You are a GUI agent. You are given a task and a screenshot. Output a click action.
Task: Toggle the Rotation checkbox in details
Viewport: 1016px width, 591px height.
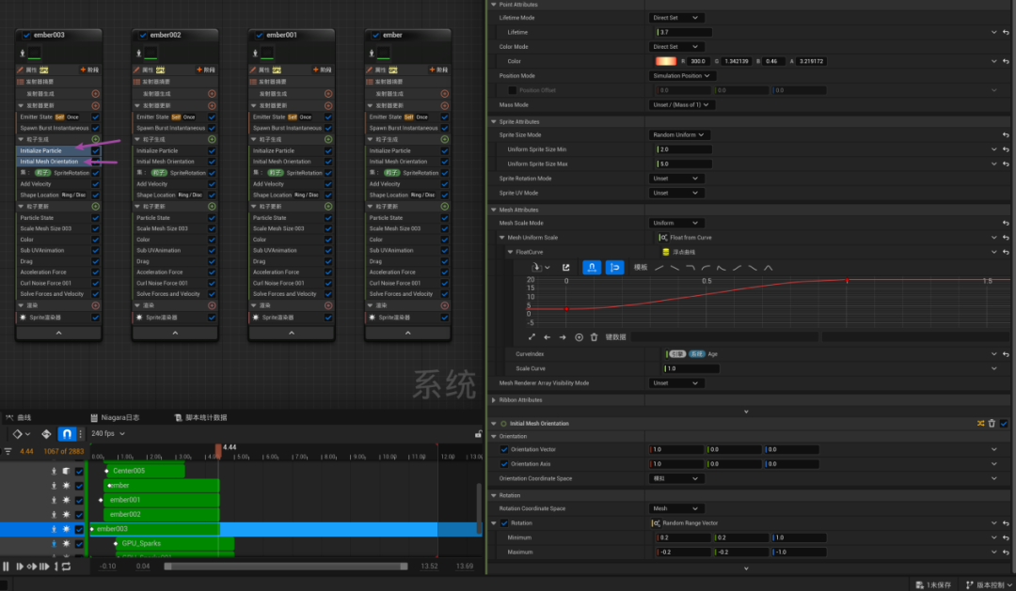pyautogui.click(x=504, y=523)
